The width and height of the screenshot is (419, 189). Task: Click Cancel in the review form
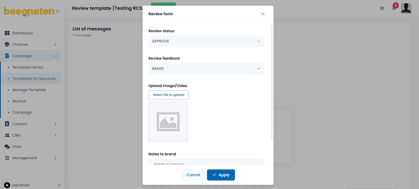coord(193,175)
